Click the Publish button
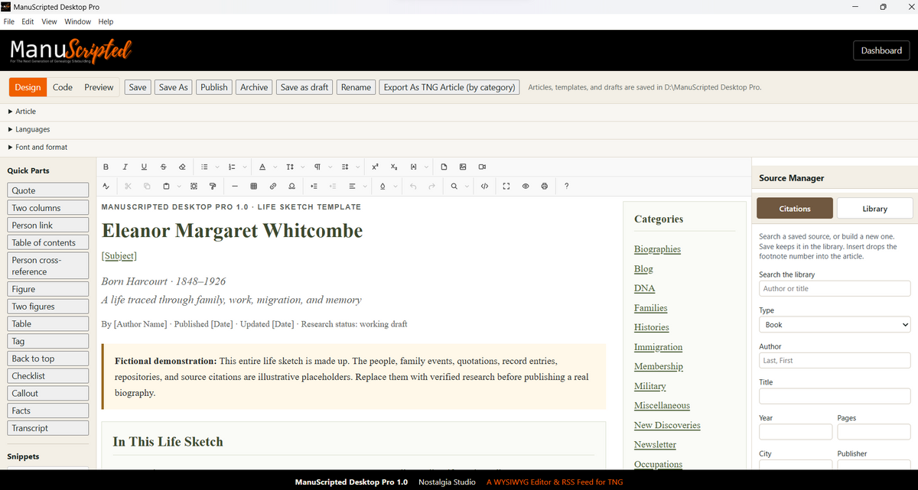918x490 pixels. pos(214,87)
